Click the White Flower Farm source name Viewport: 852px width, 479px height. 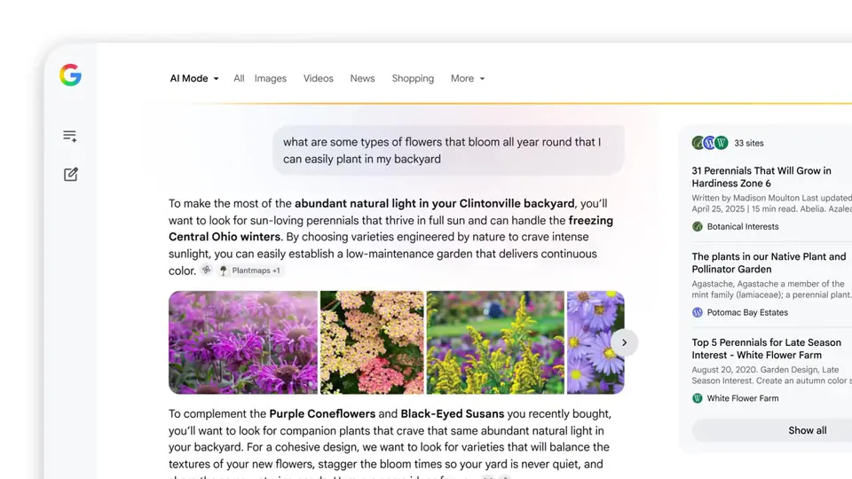click(x=742, y=398)
